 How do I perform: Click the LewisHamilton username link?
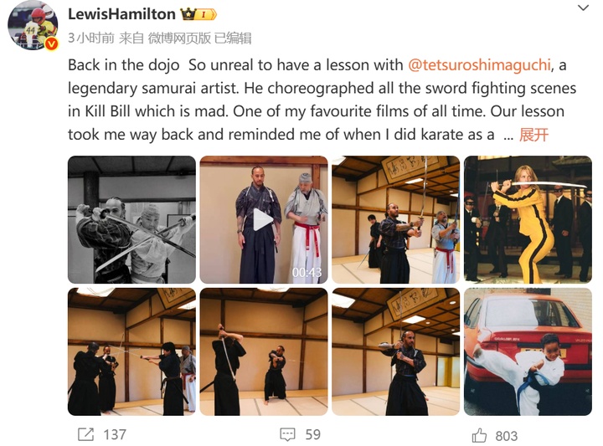[x=121, y=14]
